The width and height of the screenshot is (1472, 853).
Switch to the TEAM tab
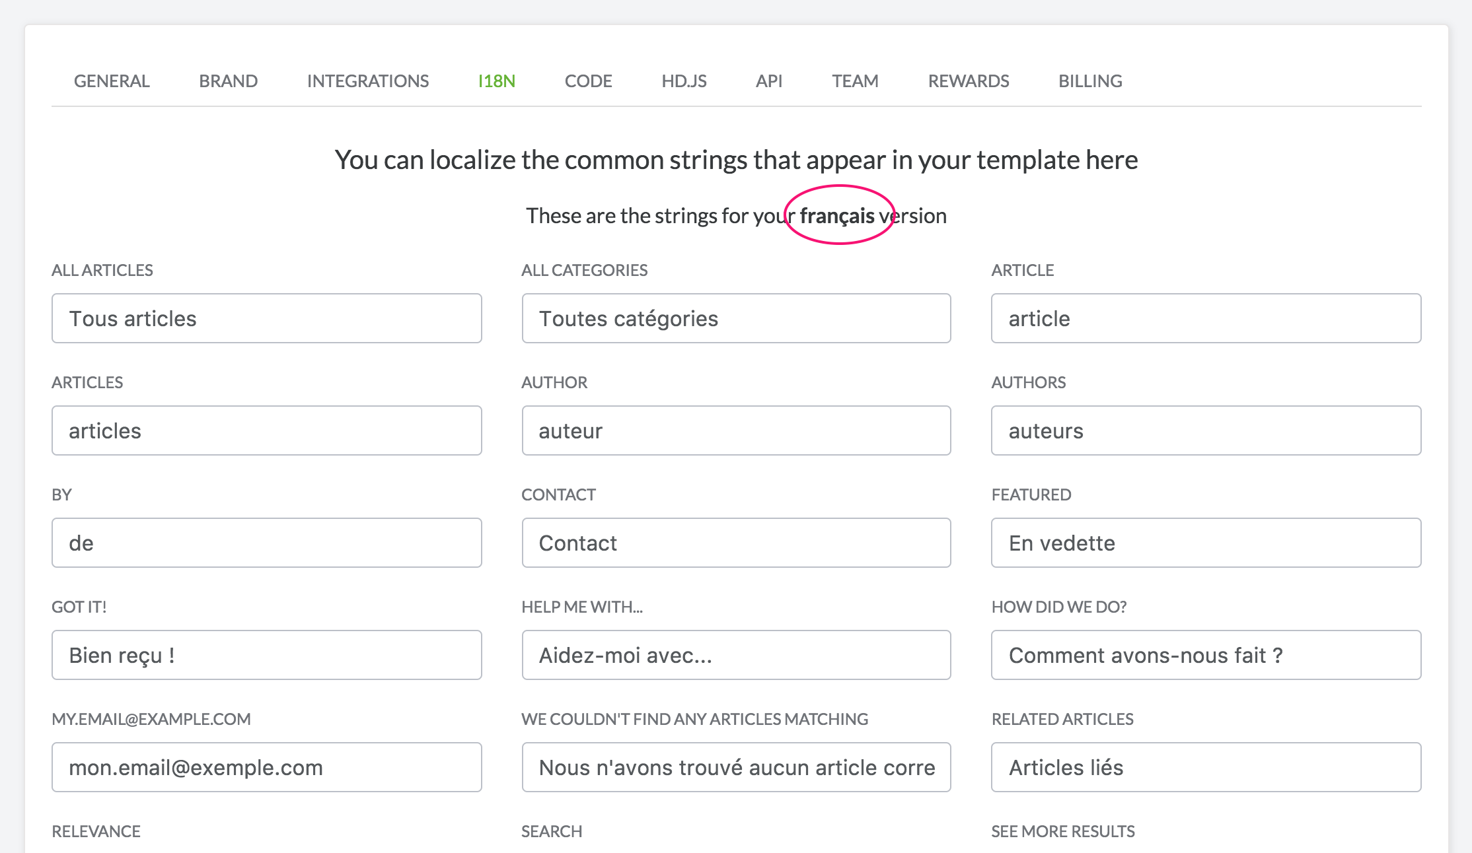855,81
